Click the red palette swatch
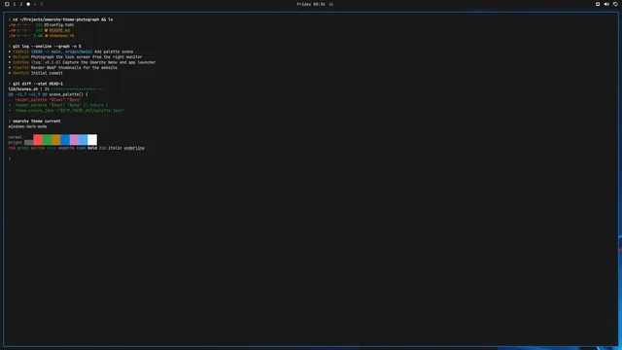 (38, 140)
